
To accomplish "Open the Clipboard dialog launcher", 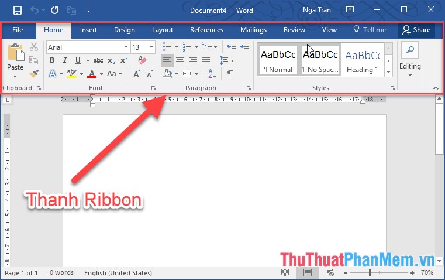I will (x=39, y=88).
